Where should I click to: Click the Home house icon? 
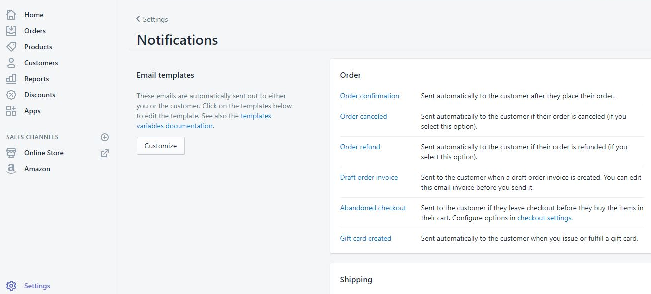11,15
